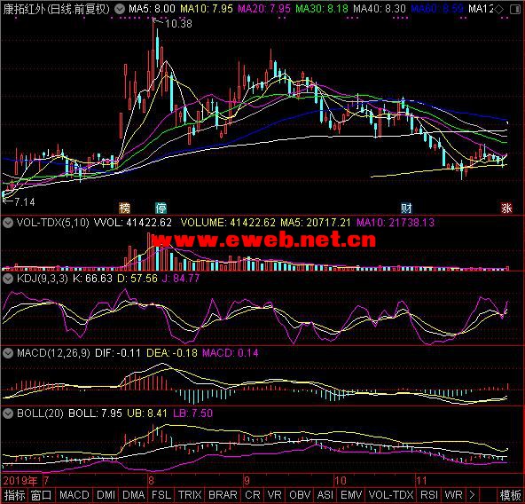Switch to the TRIX indicator tab
Screen dimensions: 525x504
pos(190,495)
